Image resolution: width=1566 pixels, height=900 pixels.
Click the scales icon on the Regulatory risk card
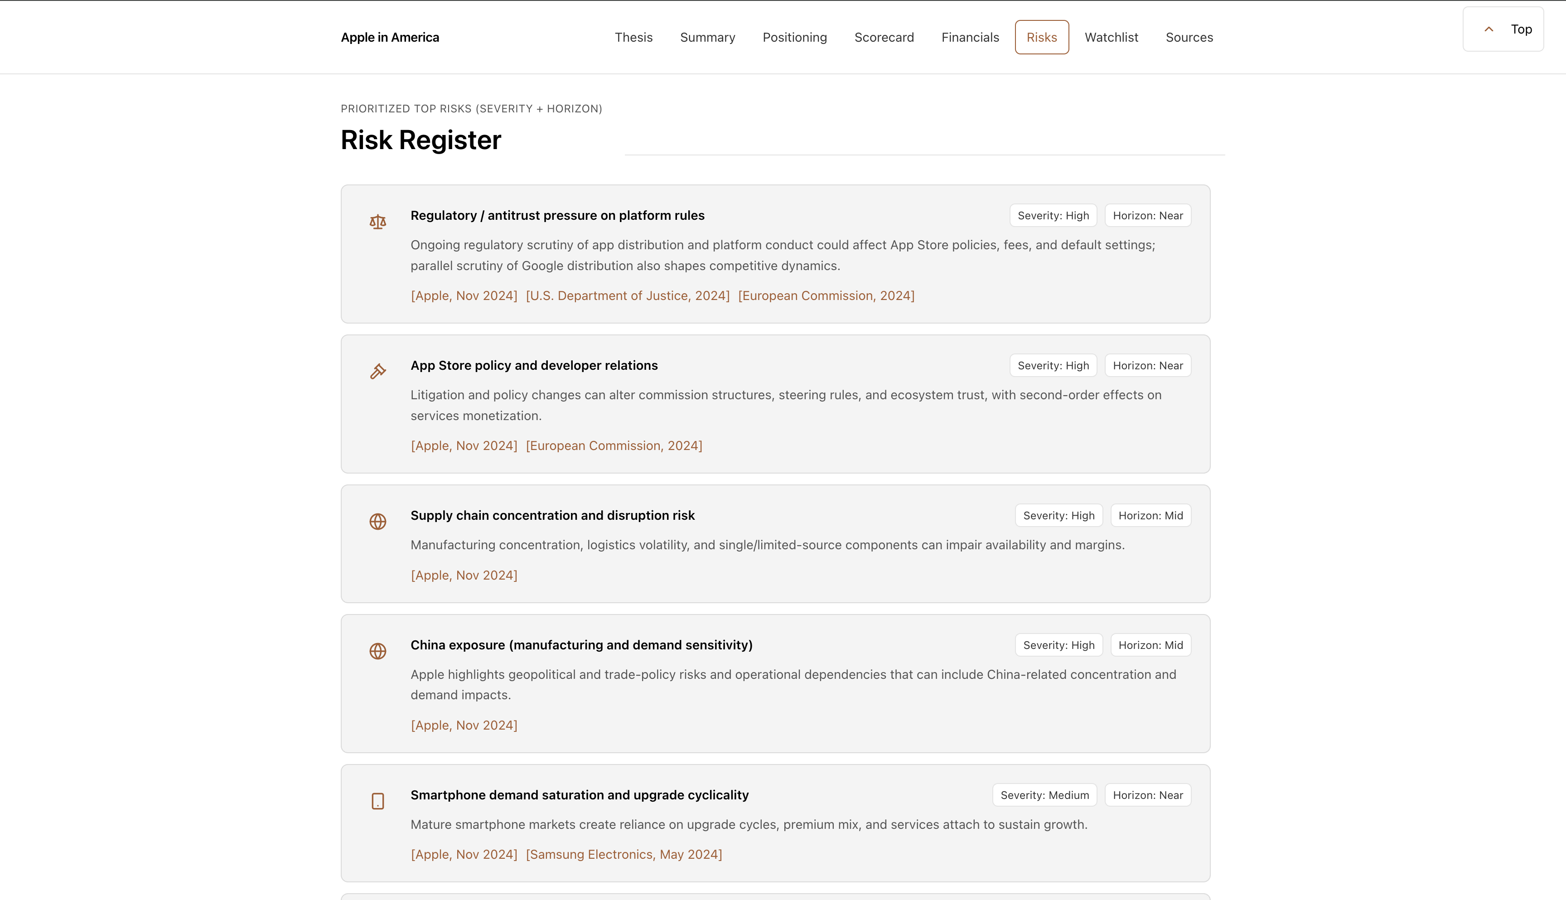pos(377,222)
